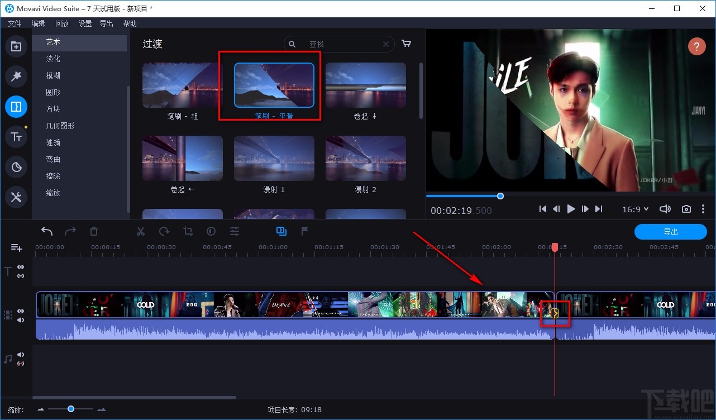Mute the music audio track

tap(21, 355)
